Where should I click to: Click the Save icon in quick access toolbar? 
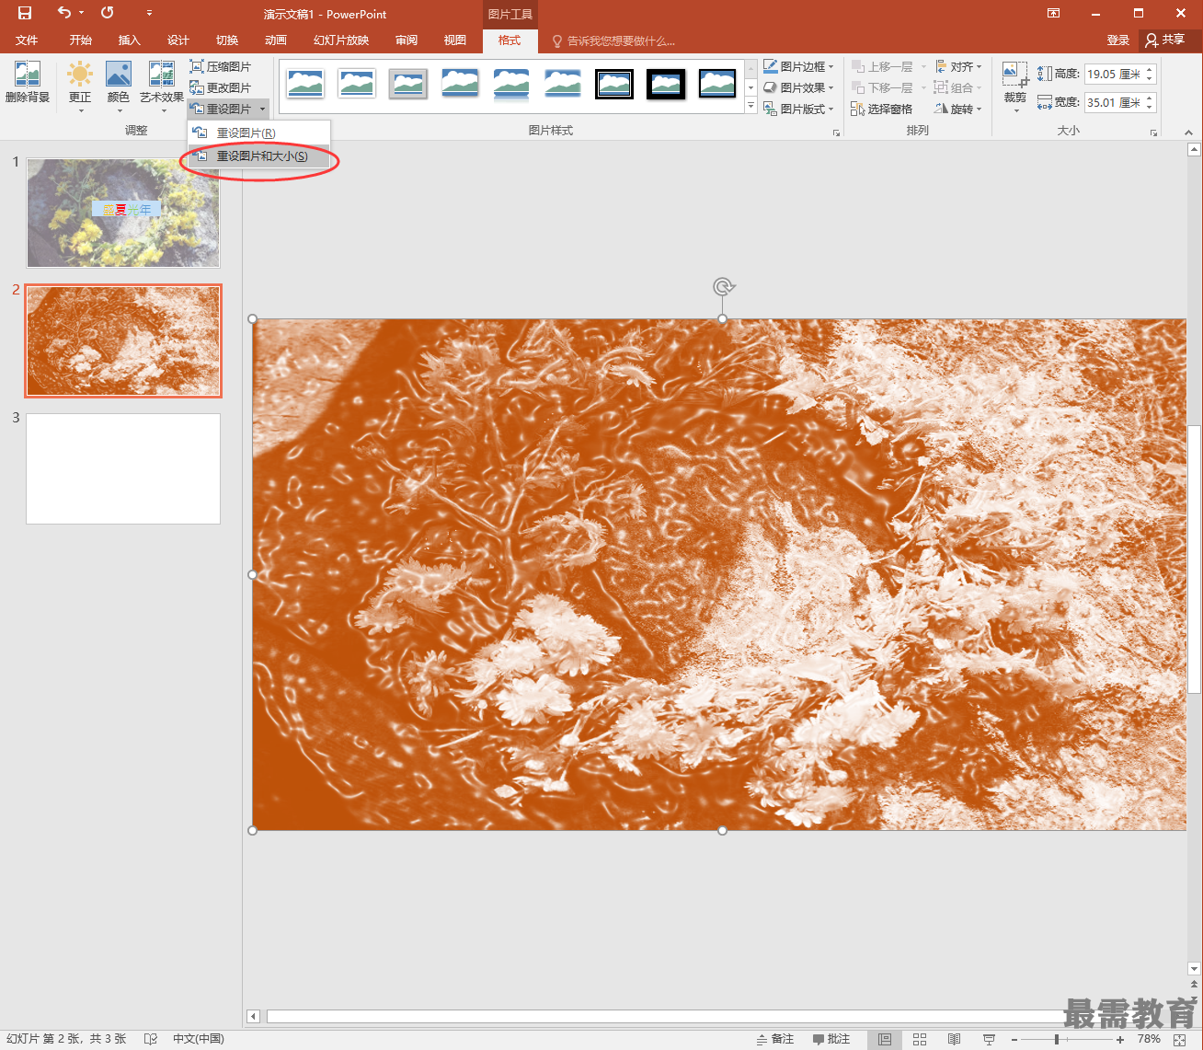point(25,13)
